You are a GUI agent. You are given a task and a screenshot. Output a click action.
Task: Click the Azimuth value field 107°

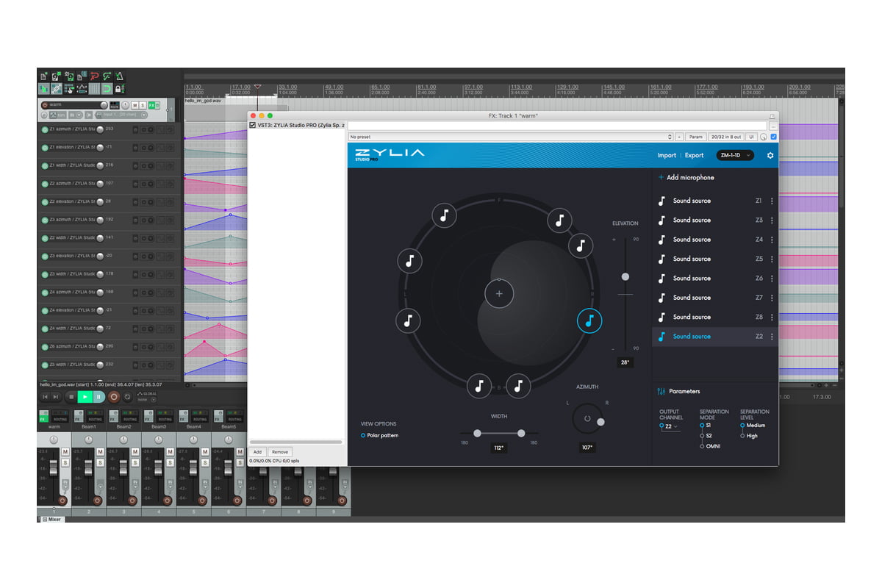tap(587, 447)
